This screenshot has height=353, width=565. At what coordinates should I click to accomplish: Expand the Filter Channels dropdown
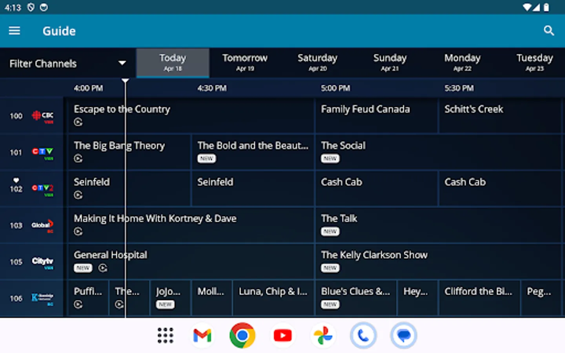[68, 63]
